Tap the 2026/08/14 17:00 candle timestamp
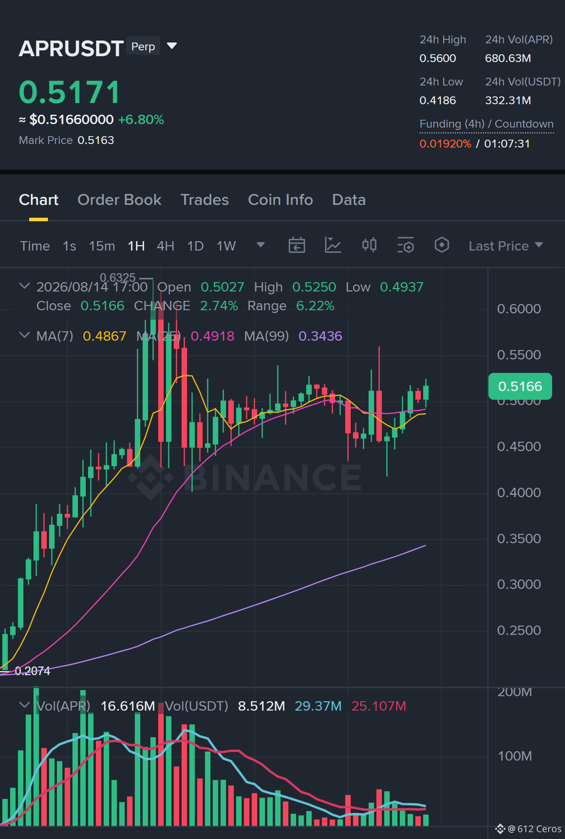The image size is (565, 839). 92,287
